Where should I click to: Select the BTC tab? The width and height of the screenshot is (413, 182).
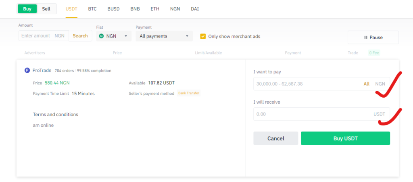point(92,9)
